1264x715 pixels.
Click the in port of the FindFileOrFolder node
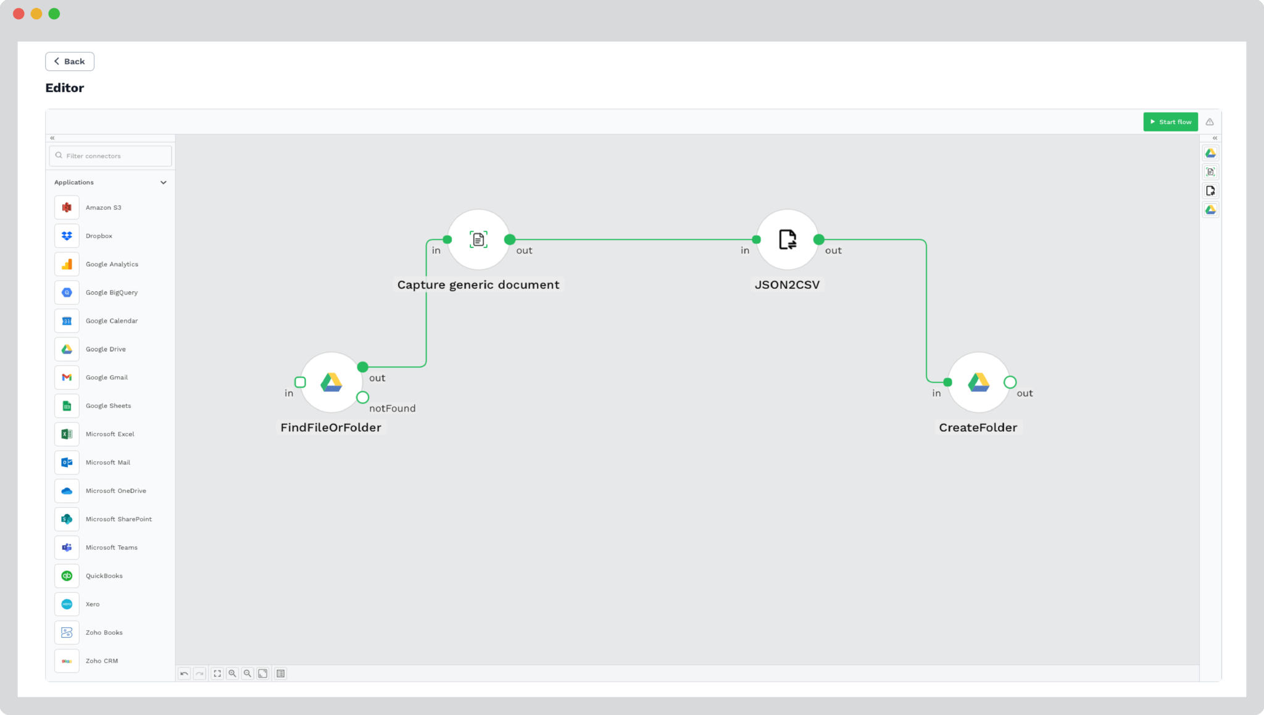pyautogui.click(x=301, y=382)
